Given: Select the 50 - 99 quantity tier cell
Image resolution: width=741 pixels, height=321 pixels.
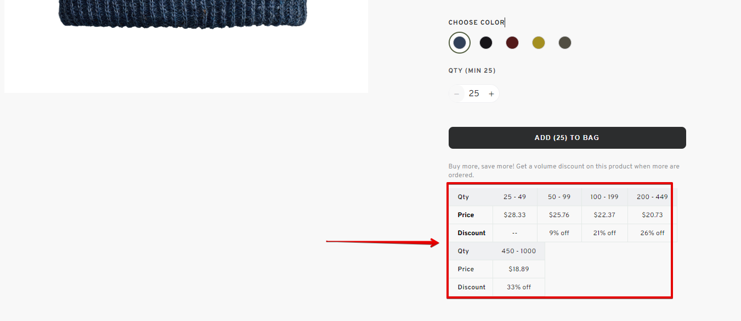Looking at the screenshot, I should point(559,197).
